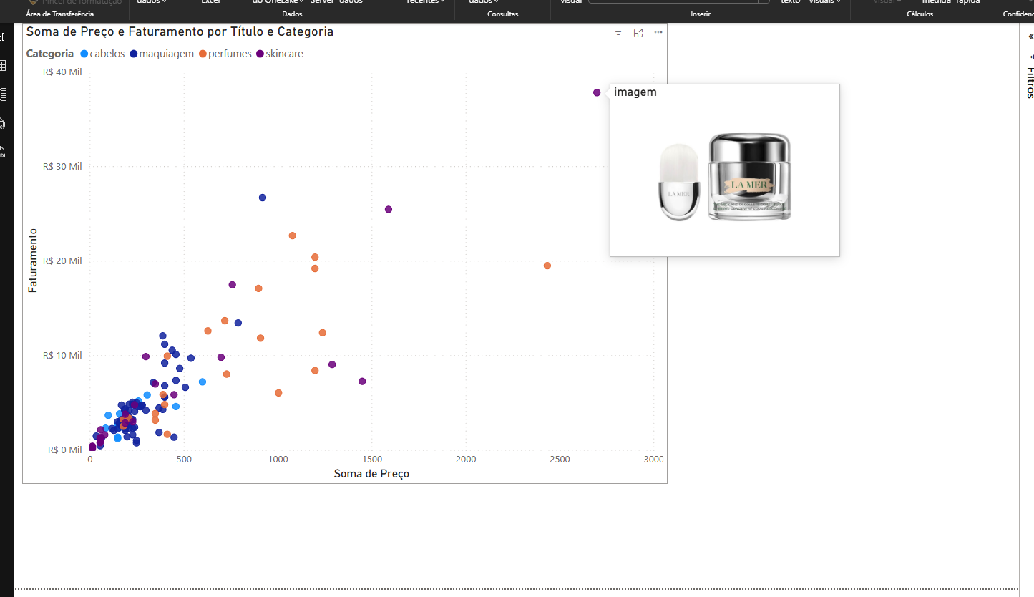Open DAX query view in left sidebar

(3, 123)
